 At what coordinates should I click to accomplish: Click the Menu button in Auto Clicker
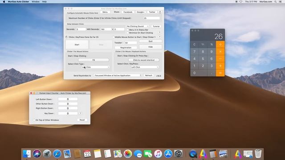click(105, 12)
